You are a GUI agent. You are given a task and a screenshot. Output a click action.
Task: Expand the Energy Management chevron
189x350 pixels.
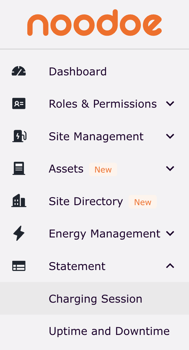(170, 234)
